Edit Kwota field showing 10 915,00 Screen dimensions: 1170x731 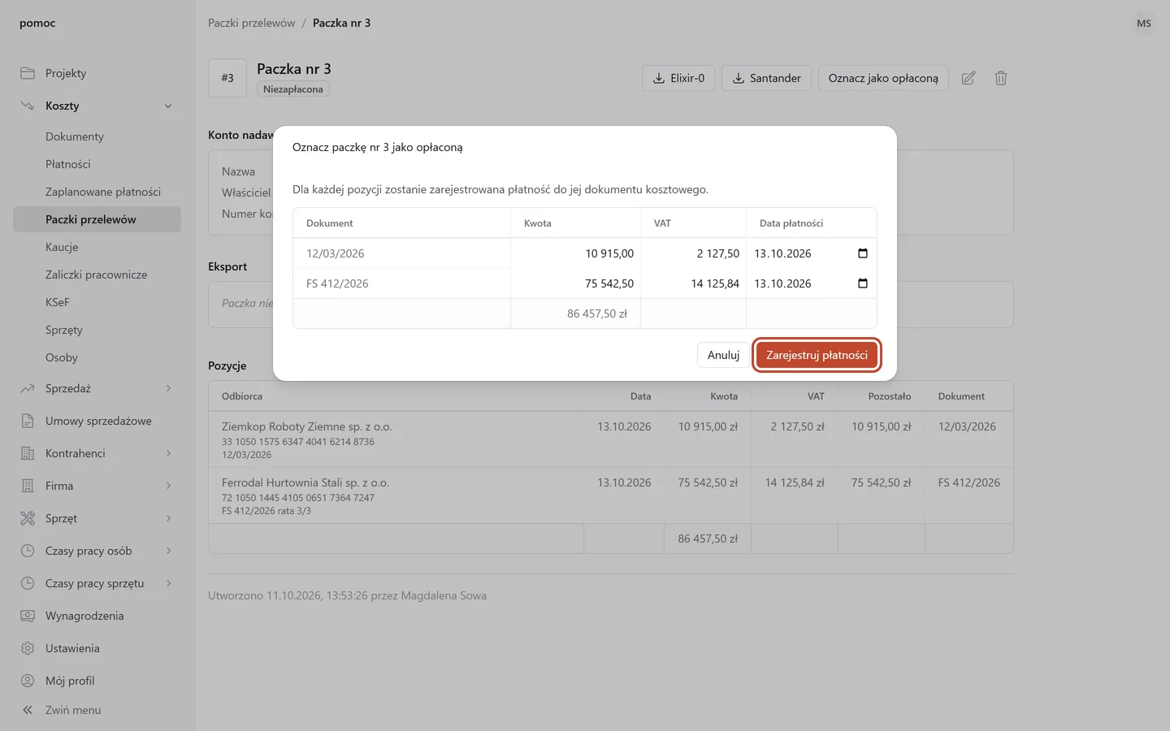coord(575,253)
